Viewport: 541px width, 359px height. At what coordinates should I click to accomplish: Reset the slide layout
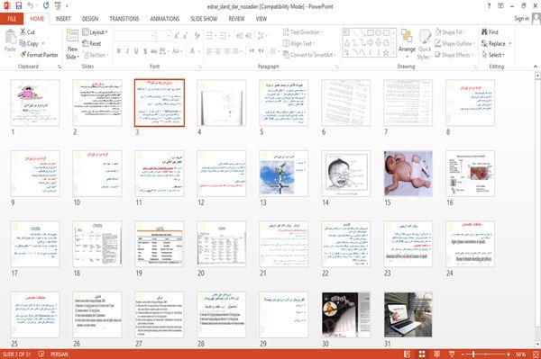[92, 43]
